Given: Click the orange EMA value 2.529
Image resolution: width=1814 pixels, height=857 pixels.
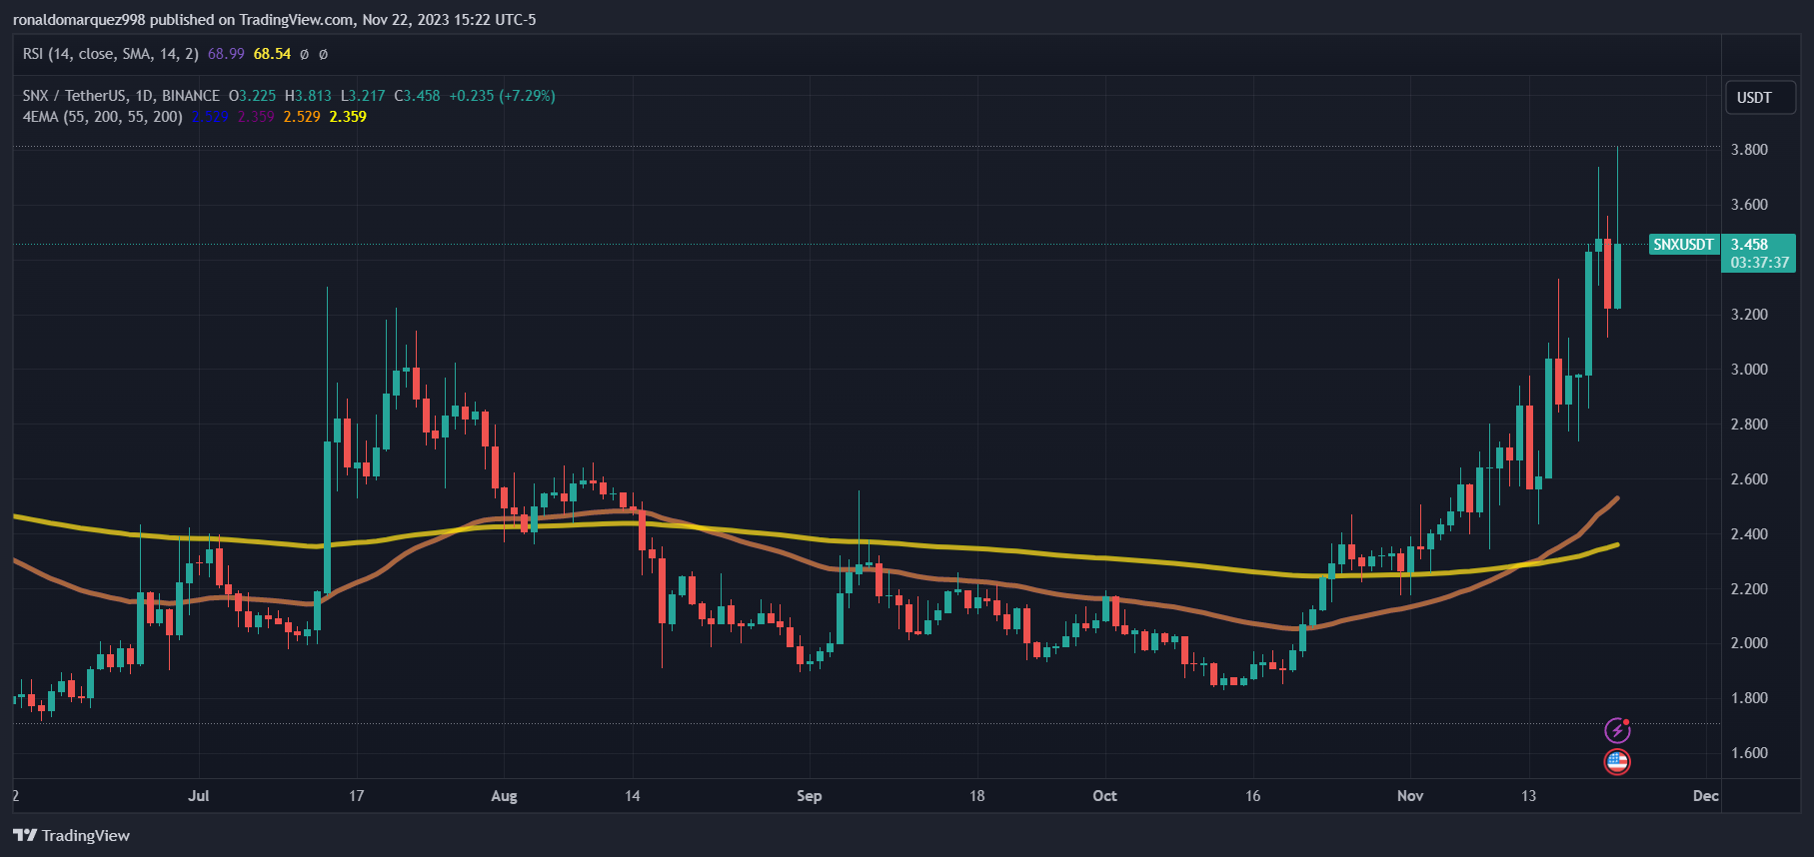Looking at the screenshot, I should click(302, 117).
